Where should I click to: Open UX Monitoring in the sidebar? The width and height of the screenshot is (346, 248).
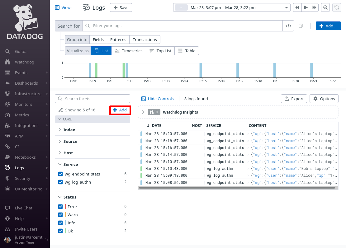coord(28,189)
